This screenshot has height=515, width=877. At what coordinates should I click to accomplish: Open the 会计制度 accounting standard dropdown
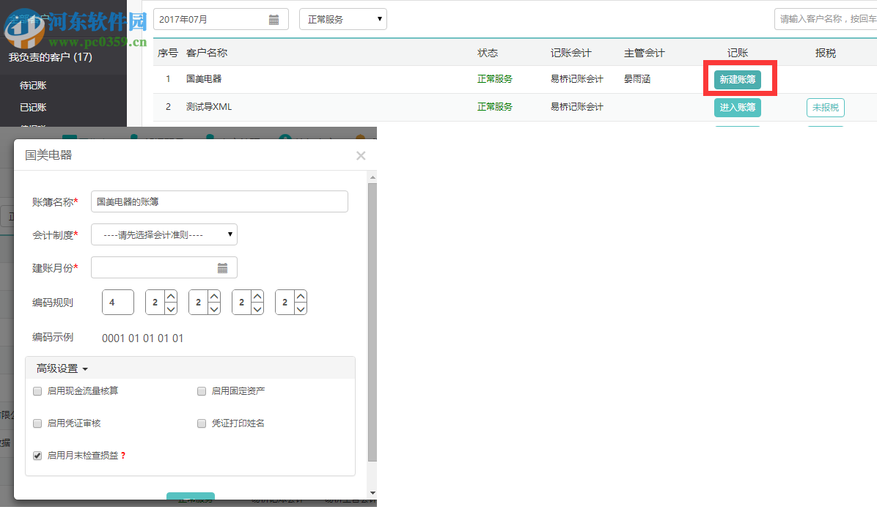[163, 234]
